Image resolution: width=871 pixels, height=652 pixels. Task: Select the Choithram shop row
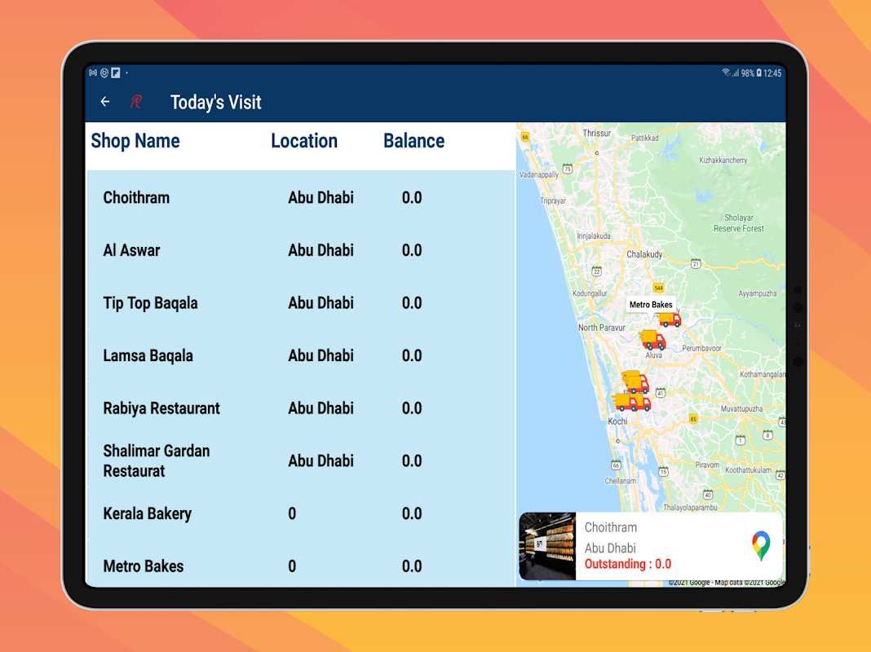point(300,197)
